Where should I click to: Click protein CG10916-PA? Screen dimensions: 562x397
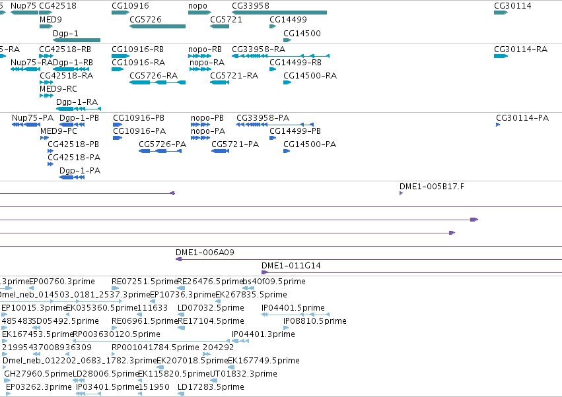[x=139, y=131]
